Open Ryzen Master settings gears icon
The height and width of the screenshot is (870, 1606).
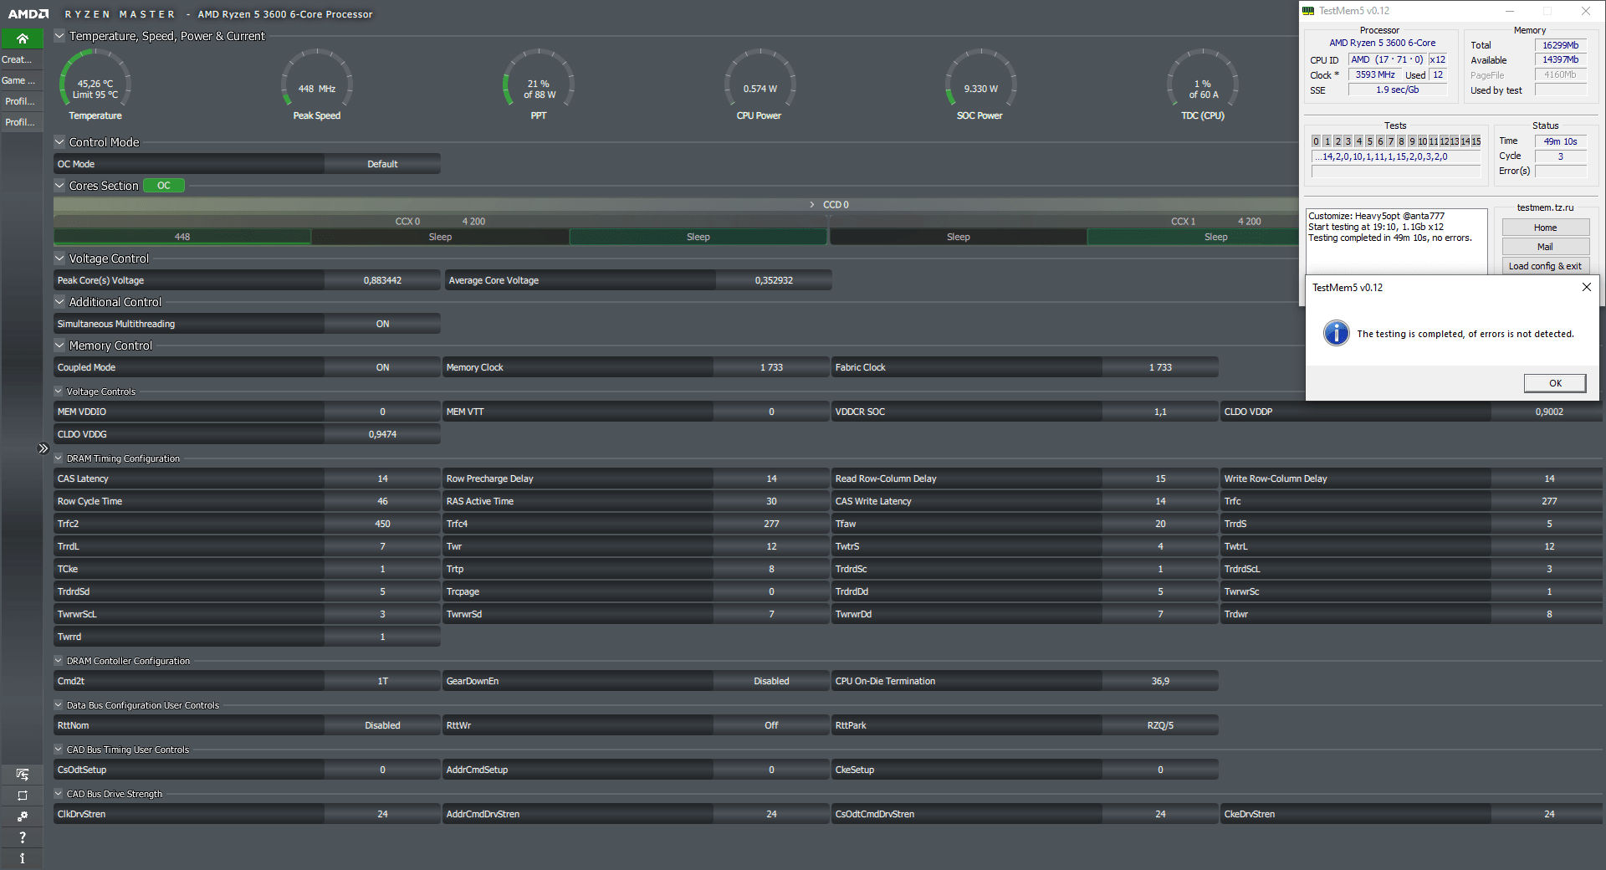tap(22, 816)
